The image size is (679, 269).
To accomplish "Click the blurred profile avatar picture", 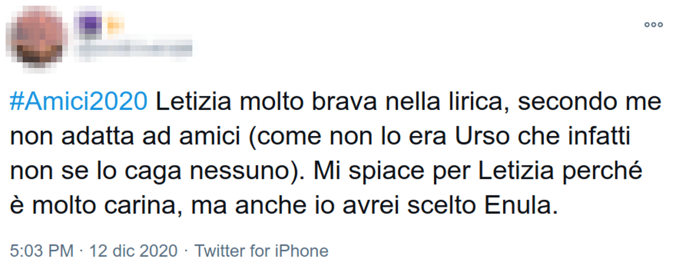I will 38,36.
